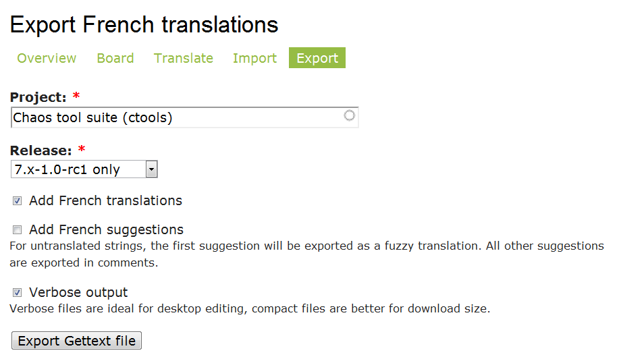Click the autocomplete throbber icon in Project field
619x359 pixels.
[349, 115]
